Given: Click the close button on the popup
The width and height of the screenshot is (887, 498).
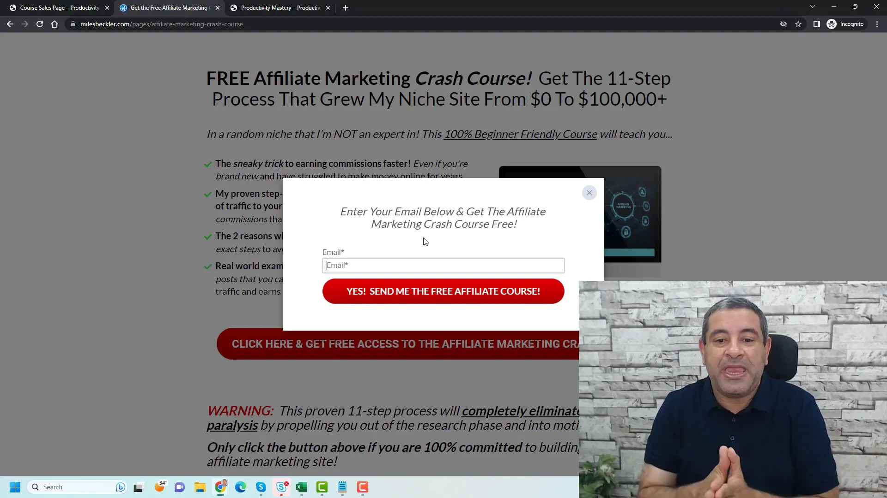Looking at the screenshot, I should [x=589, y=193].
